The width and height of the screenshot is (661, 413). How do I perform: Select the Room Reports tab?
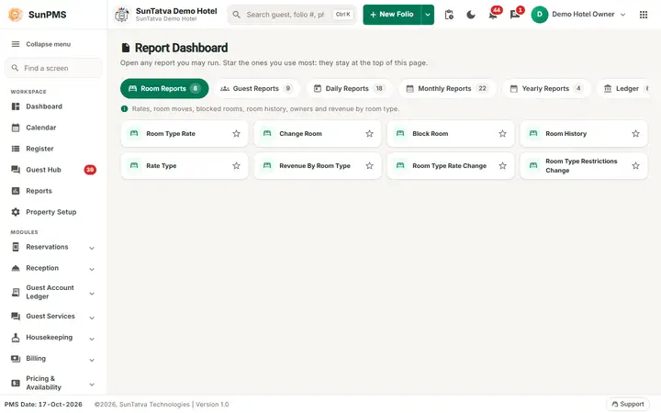(164, 88)
